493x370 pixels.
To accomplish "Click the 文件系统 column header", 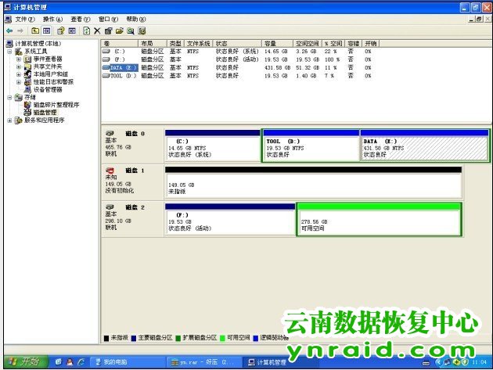I will pos(199,43).
